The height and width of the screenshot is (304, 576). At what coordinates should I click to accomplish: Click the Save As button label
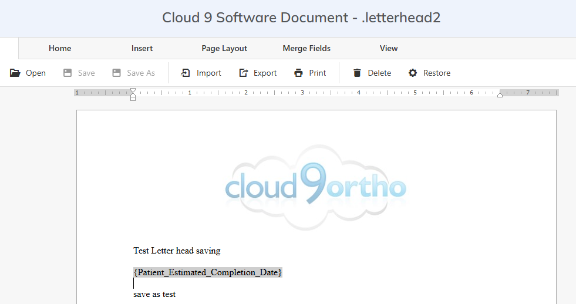(141, 73)
